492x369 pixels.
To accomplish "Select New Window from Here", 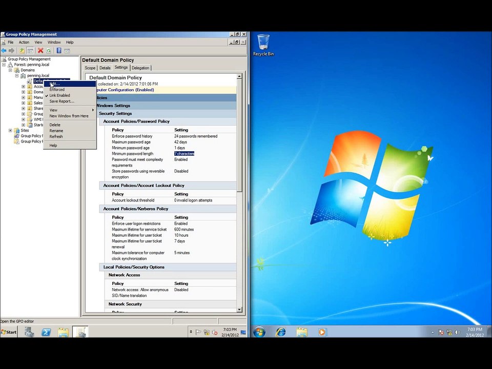I will 69,116.
